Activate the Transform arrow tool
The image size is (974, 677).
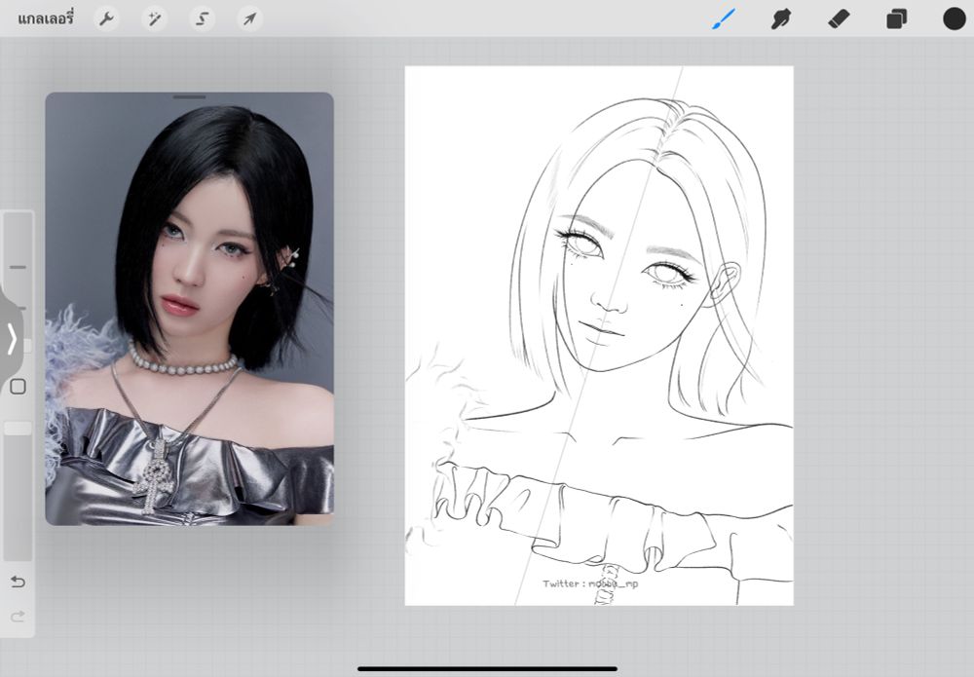[249, 19]
